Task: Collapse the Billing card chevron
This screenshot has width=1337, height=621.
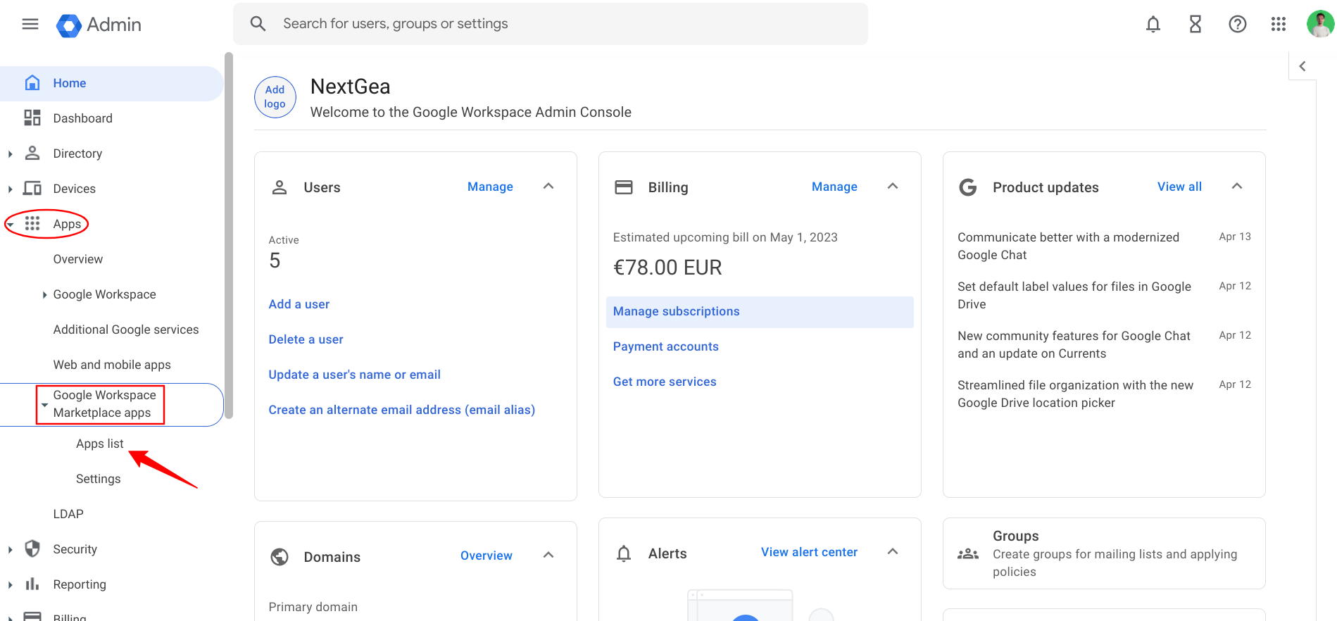Action: [x=893, y=186]
